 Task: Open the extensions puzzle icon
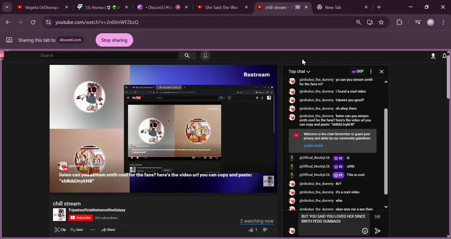tap(399, 22)
